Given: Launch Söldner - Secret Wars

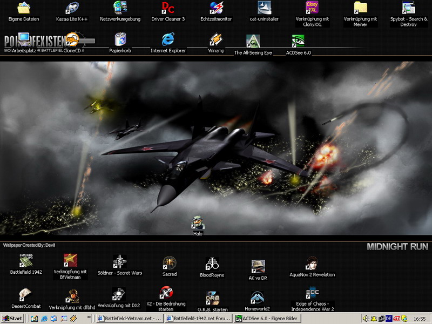Looking at the screenshot, I should [x=119, y=261].
